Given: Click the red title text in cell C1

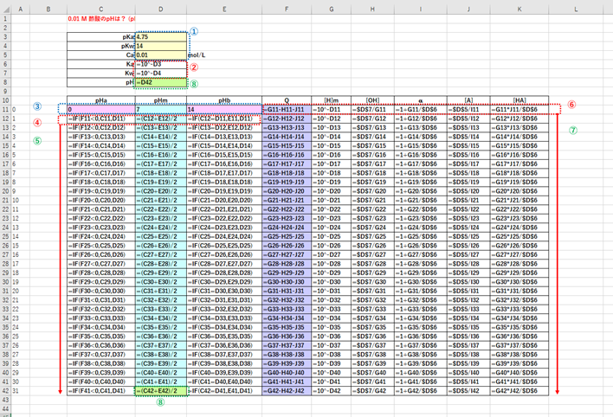Looking at the screenshot, I should [101, 18].
